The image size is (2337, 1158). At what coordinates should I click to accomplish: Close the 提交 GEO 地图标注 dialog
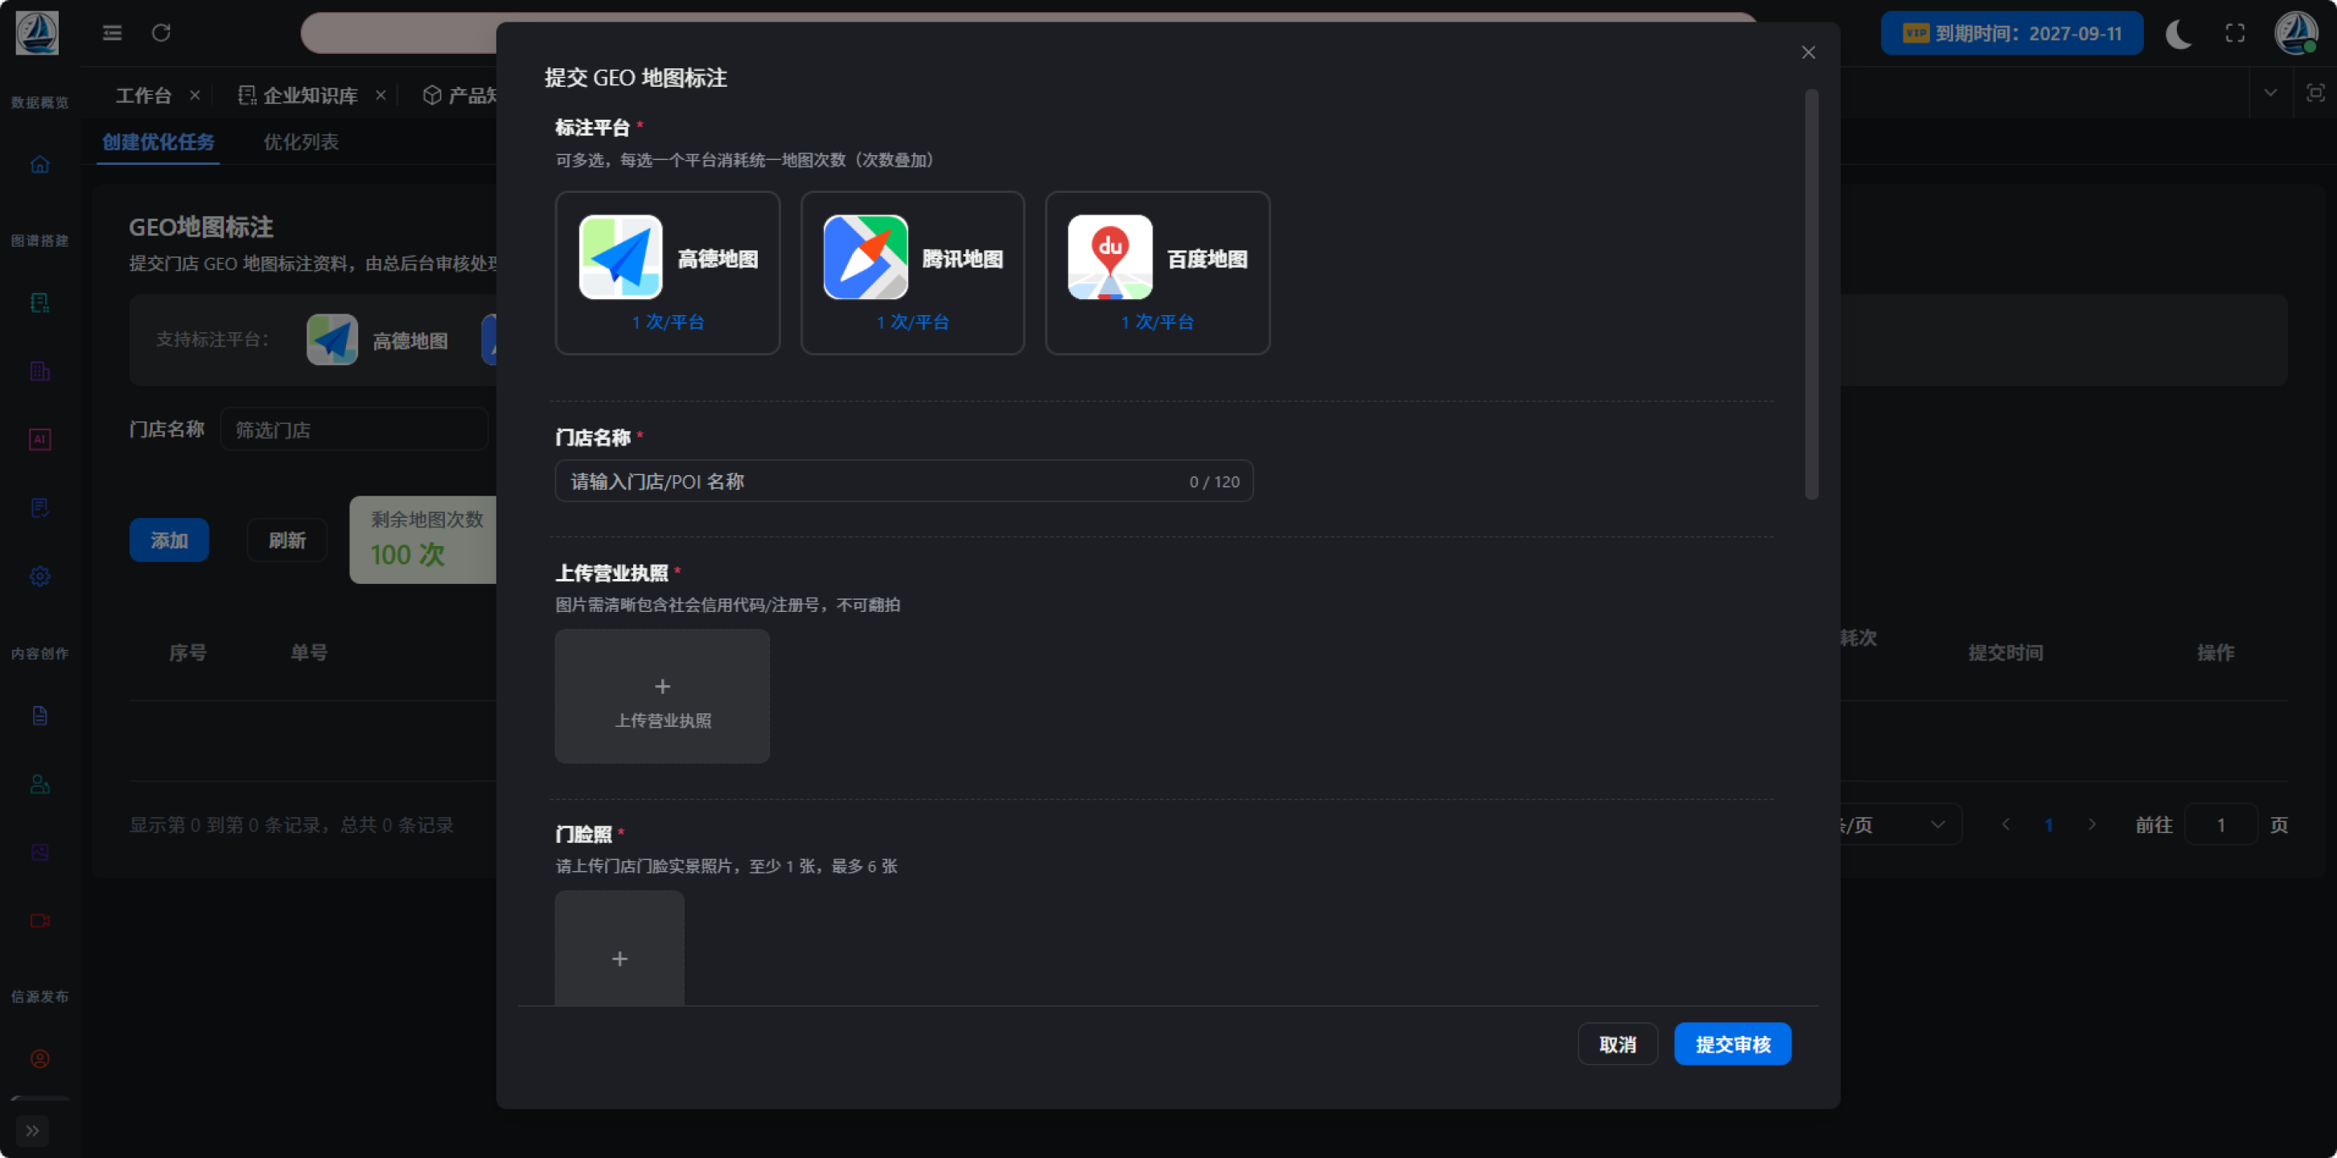point(1807,52)
